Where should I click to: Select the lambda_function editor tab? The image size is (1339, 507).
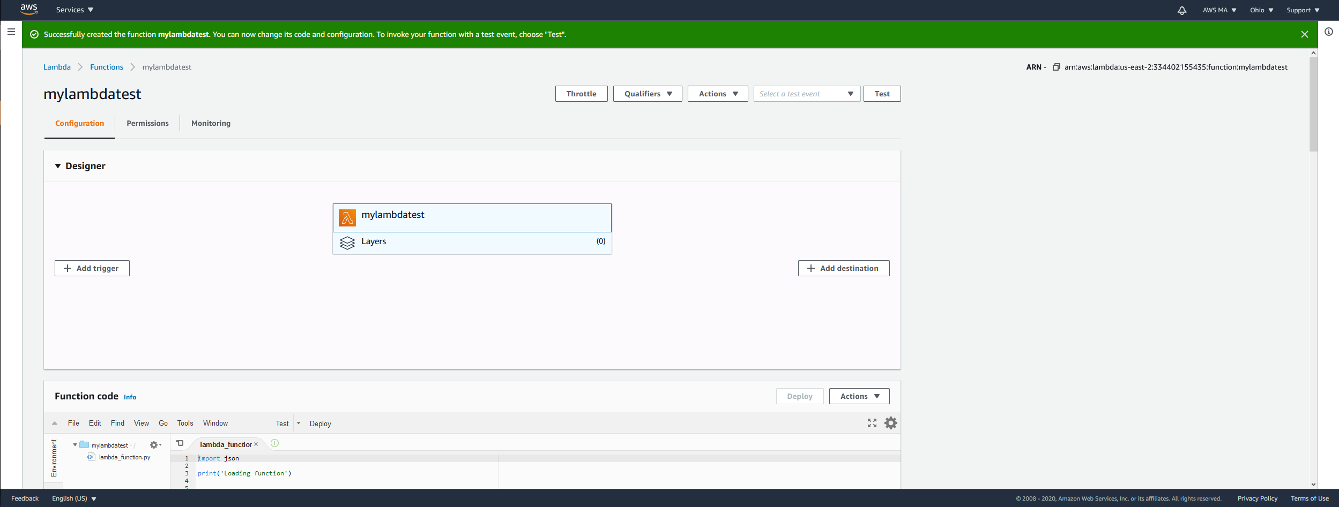click(225, 444)
